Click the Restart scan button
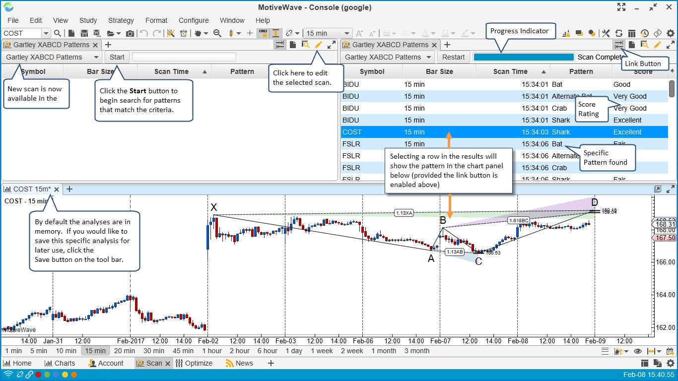Image resolution: width=678 pixels, height=381 pixels. tap(453, 57)
